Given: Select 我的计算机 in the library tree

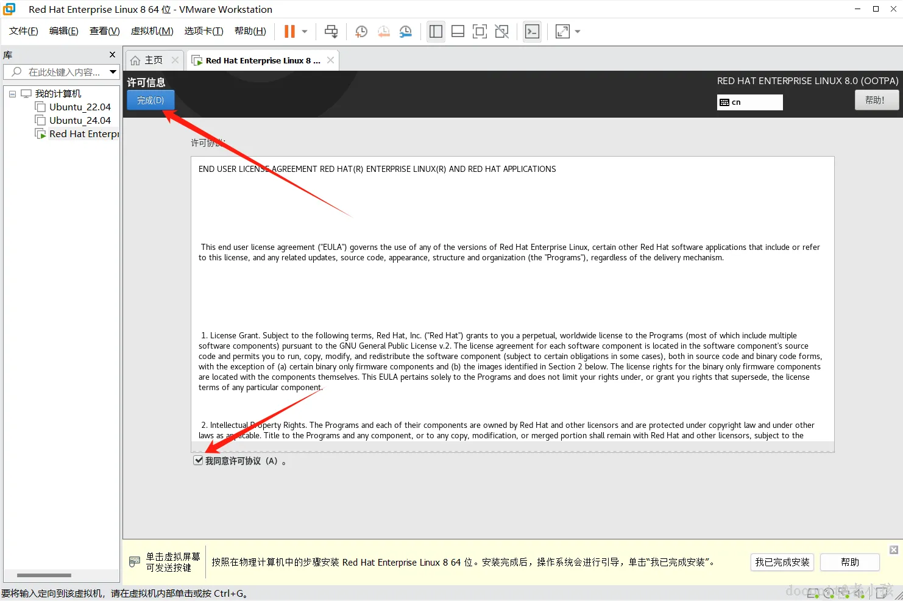Looking at the screenshot, I should coord(58,94).
